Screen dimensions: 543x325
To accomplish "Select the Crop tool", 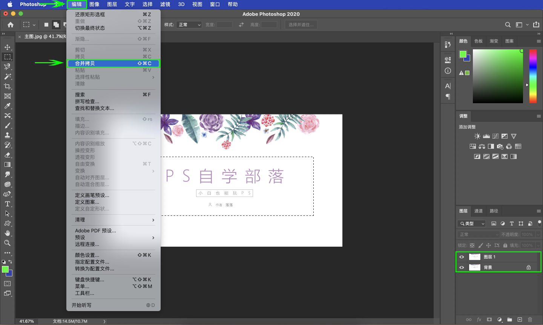I will (x=8, y=86).
